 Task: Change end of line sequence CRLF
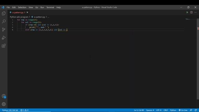coord(166,110)
